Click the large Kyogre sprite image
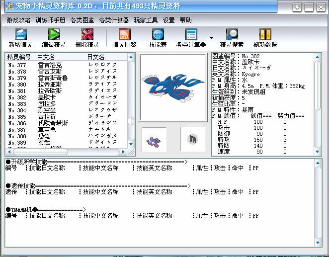The height and width of the screenshot is (257, 329). (173, 87)
